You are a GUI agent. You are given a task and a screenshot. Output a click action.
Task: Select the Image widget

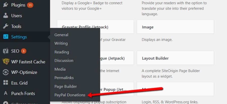tap(175, 27)
